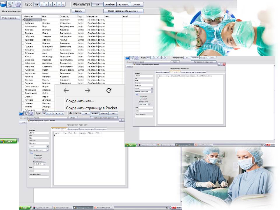Click the "Карта здорового образа жизни" button in the topmost window
Viewport: 280px width, 210px height.
(x=123, y=11)
